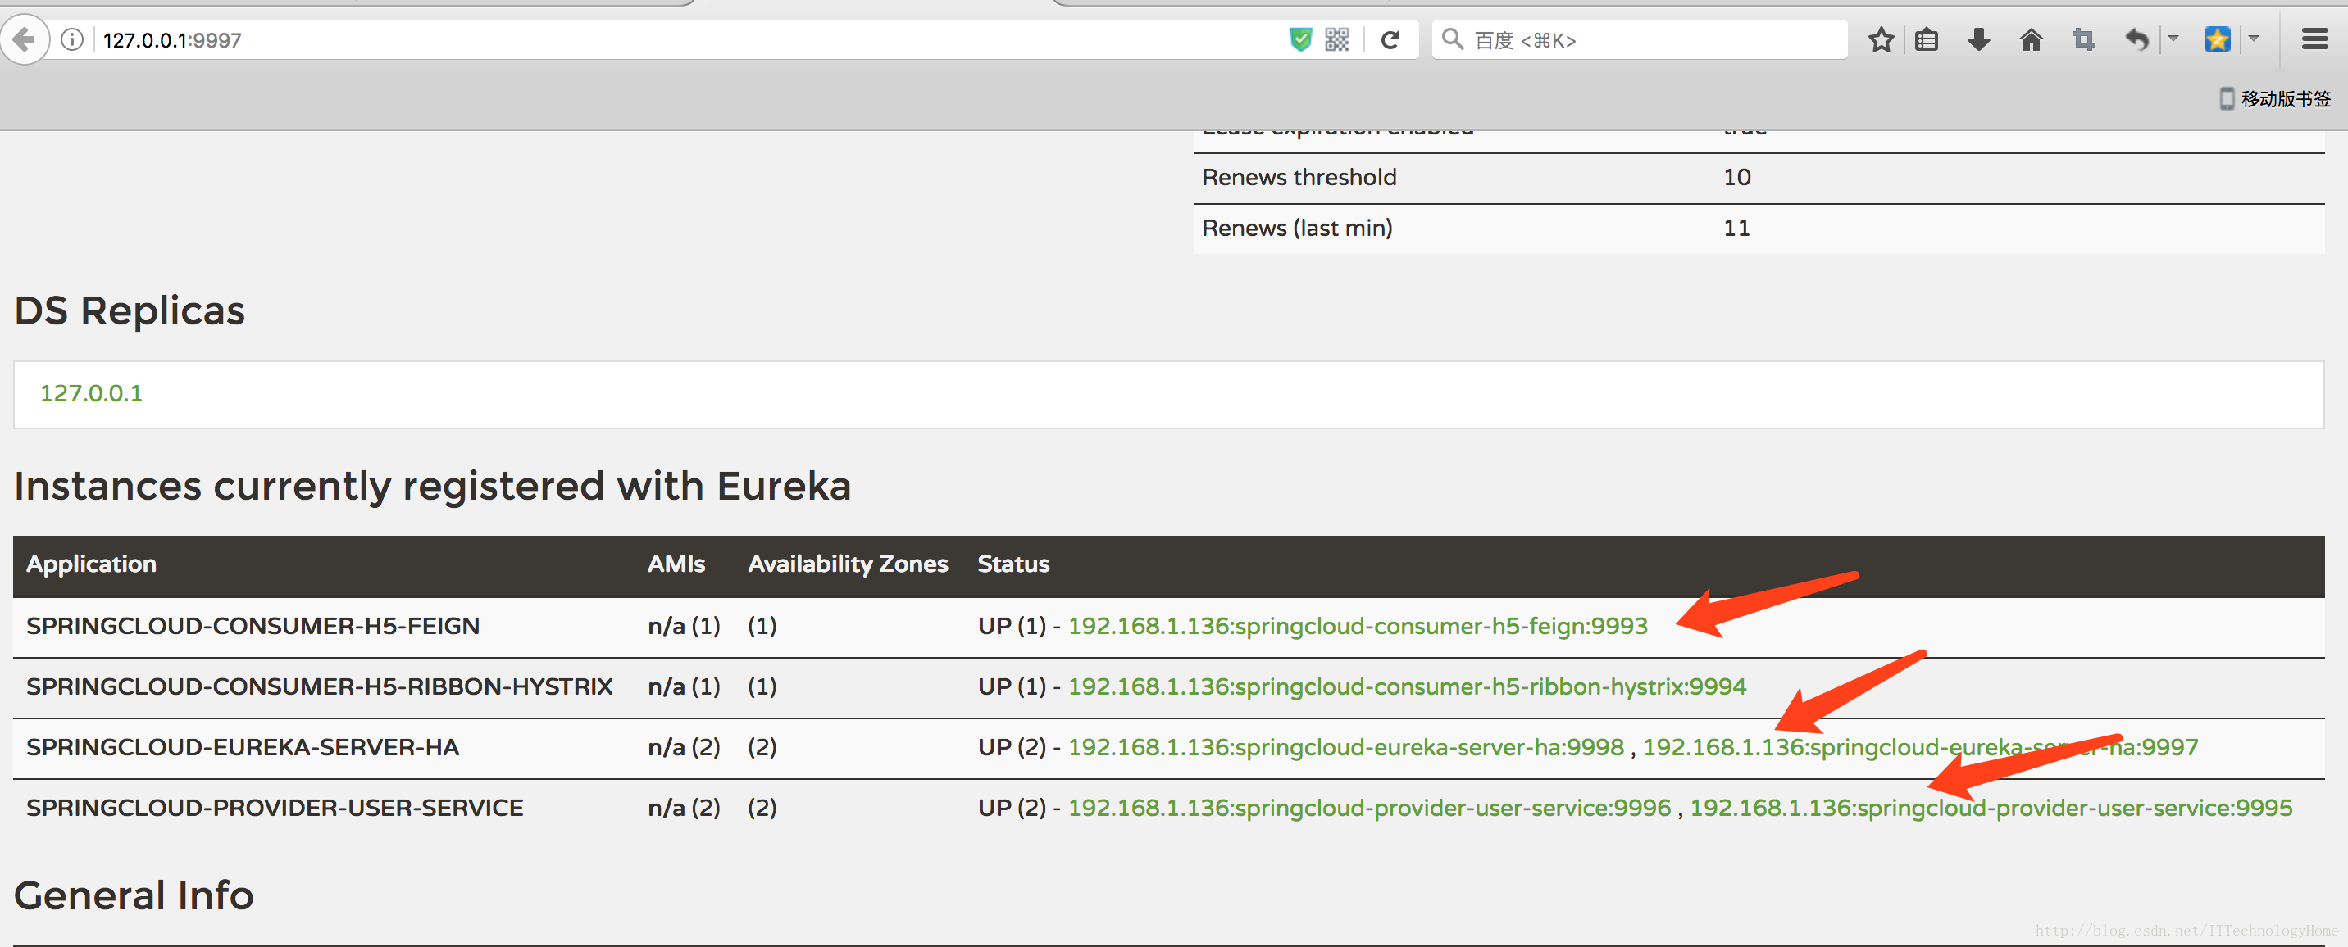Click the Renews threshold label
The width and height of the screenshot is (2348, 947).
coord(1299,177)
